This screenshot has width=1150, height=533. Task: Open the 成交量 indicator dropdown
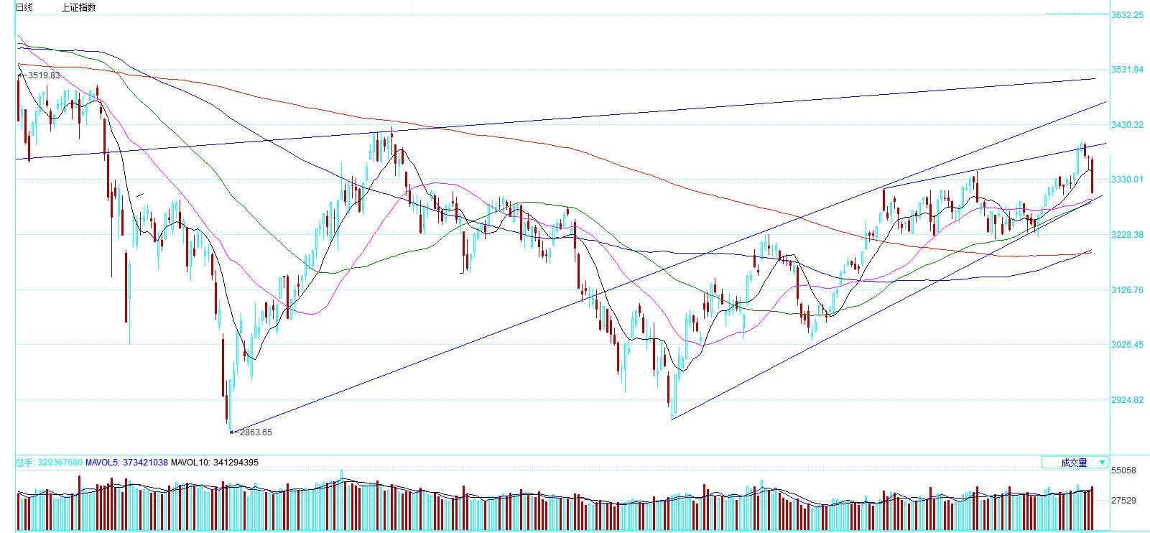tap(1073, 463)
